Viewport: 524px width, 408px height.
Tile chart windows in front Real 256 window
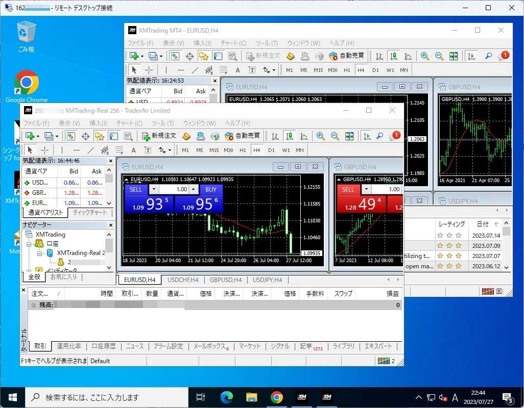(x=349, y=136)
